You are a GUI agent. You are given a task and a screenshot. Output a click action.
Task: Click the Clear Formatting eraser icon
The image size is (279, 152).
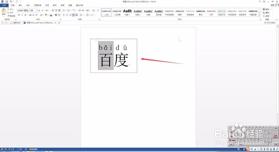(x=53, y=11)
